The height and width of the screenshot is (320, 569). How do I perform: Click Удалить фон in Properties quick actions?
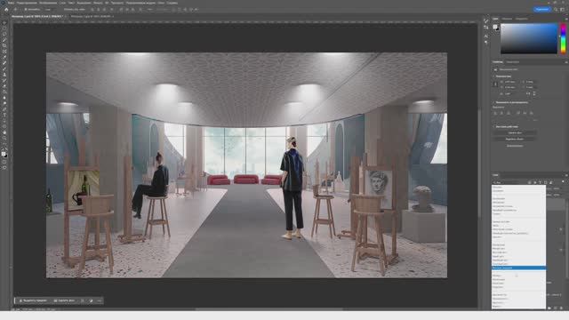click(x=515, y=132)
